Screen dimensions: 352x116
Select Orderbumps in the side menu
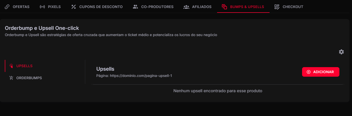coord(29,78)
